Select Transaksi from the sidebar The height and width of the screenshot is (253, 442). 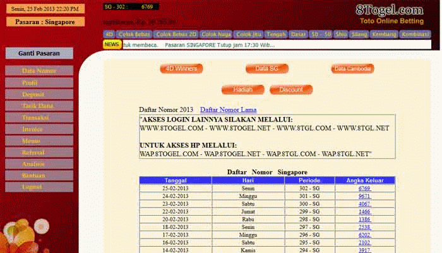(x=39, y=118)
